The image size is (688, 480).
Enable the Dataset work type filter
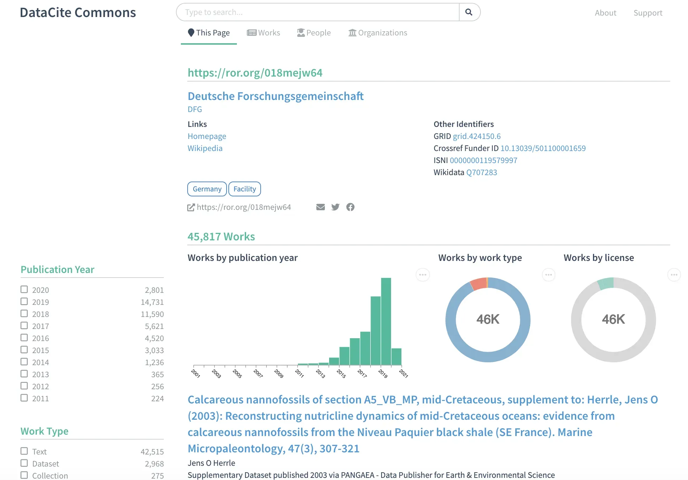click(x=24, y=463)
